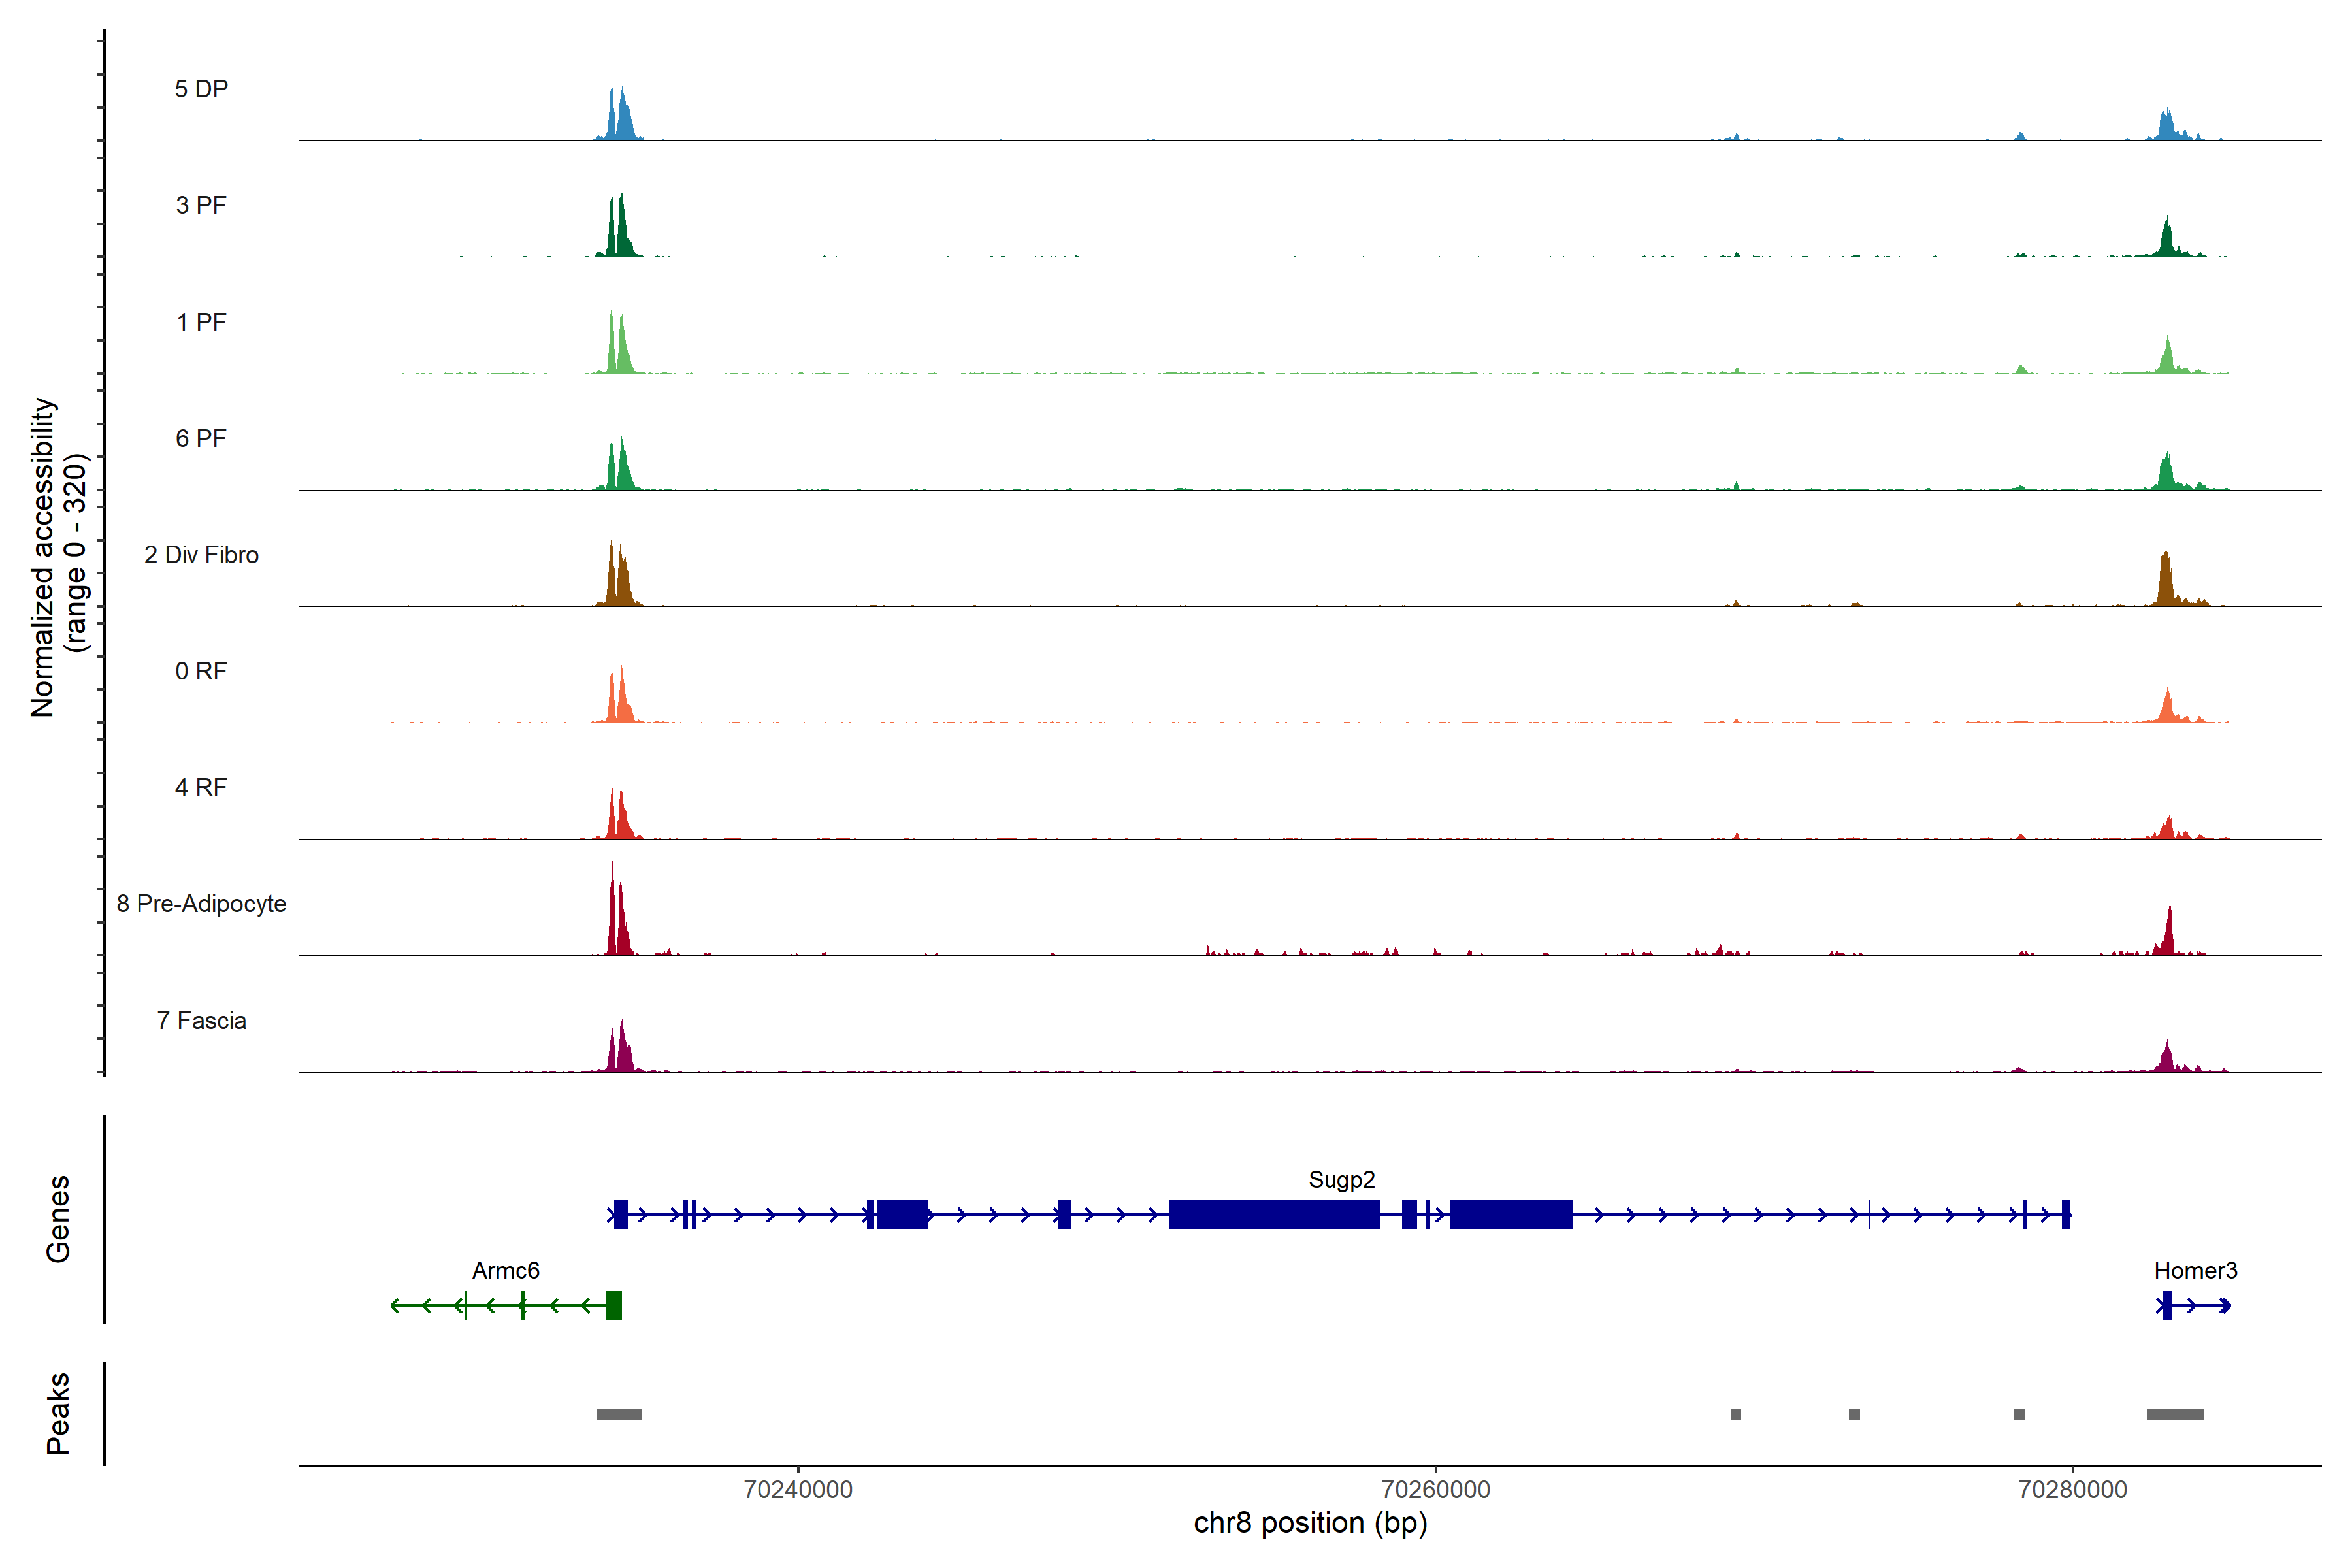Click the Armc6 gene label
The height and width of the screenshot is (1568, 2352).
(x=505, y=1271)
